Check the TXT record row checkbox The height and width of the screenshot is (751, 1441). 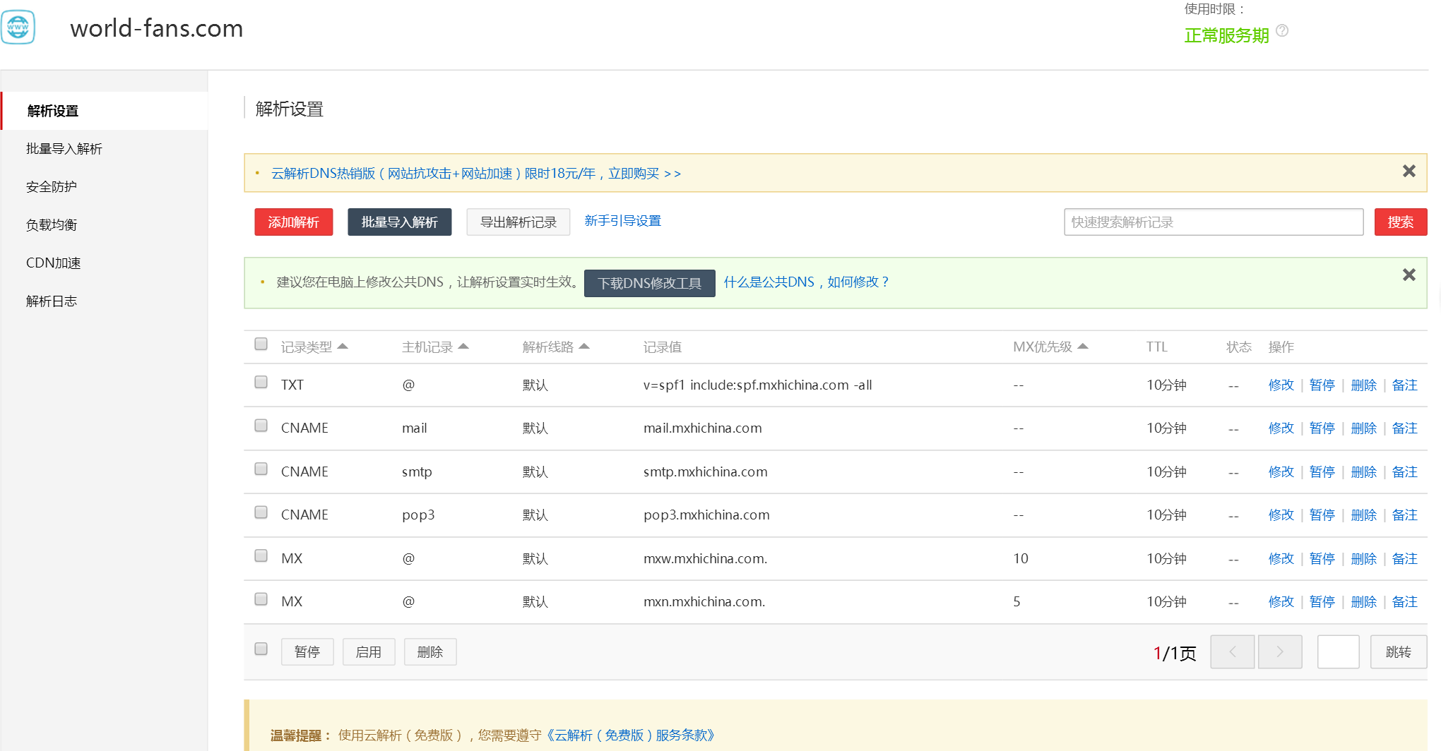click(261, 382)
